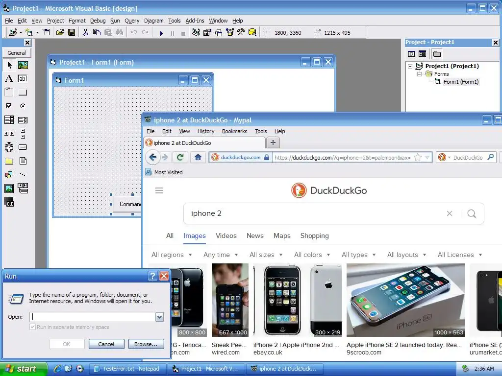Click View Code icon in Project panel
This screenshot has width=502, height=376.
(x=411, y=54)
